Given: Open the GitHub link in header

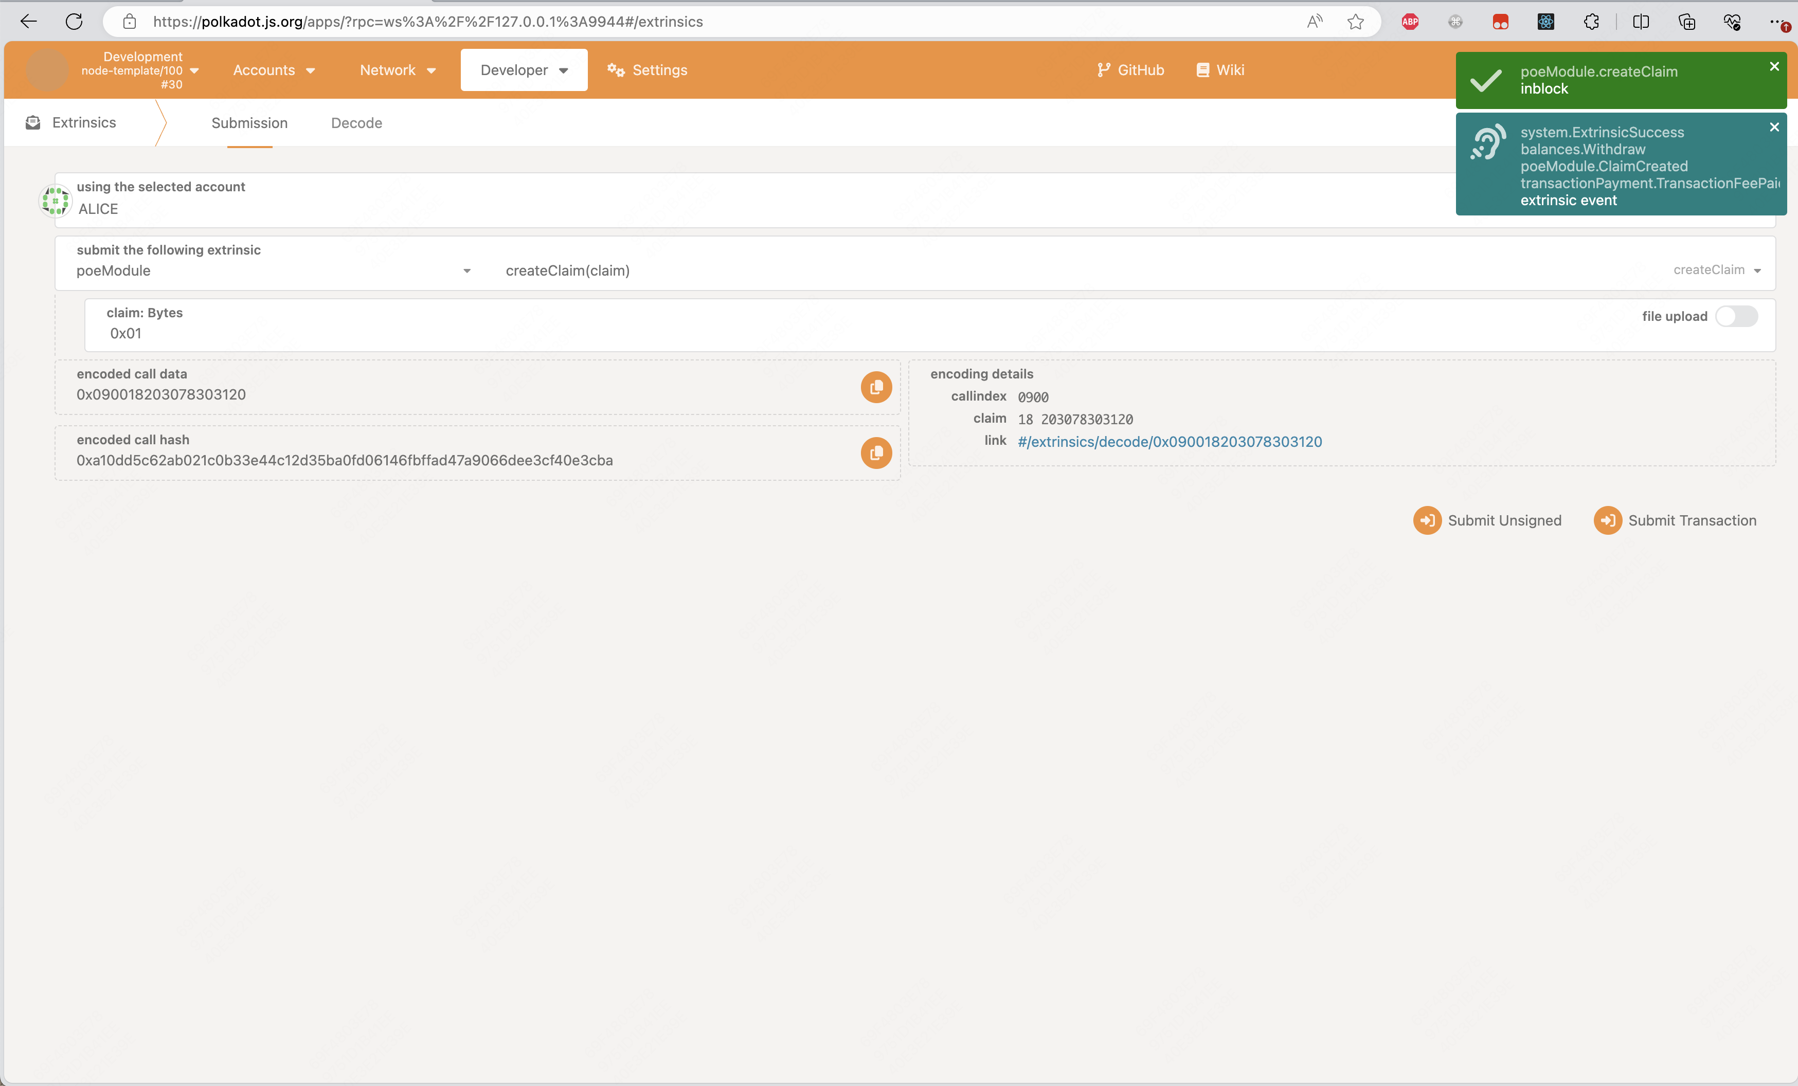Looking at the screenshot, I should pyautogui.click(x=1130, y=70).
